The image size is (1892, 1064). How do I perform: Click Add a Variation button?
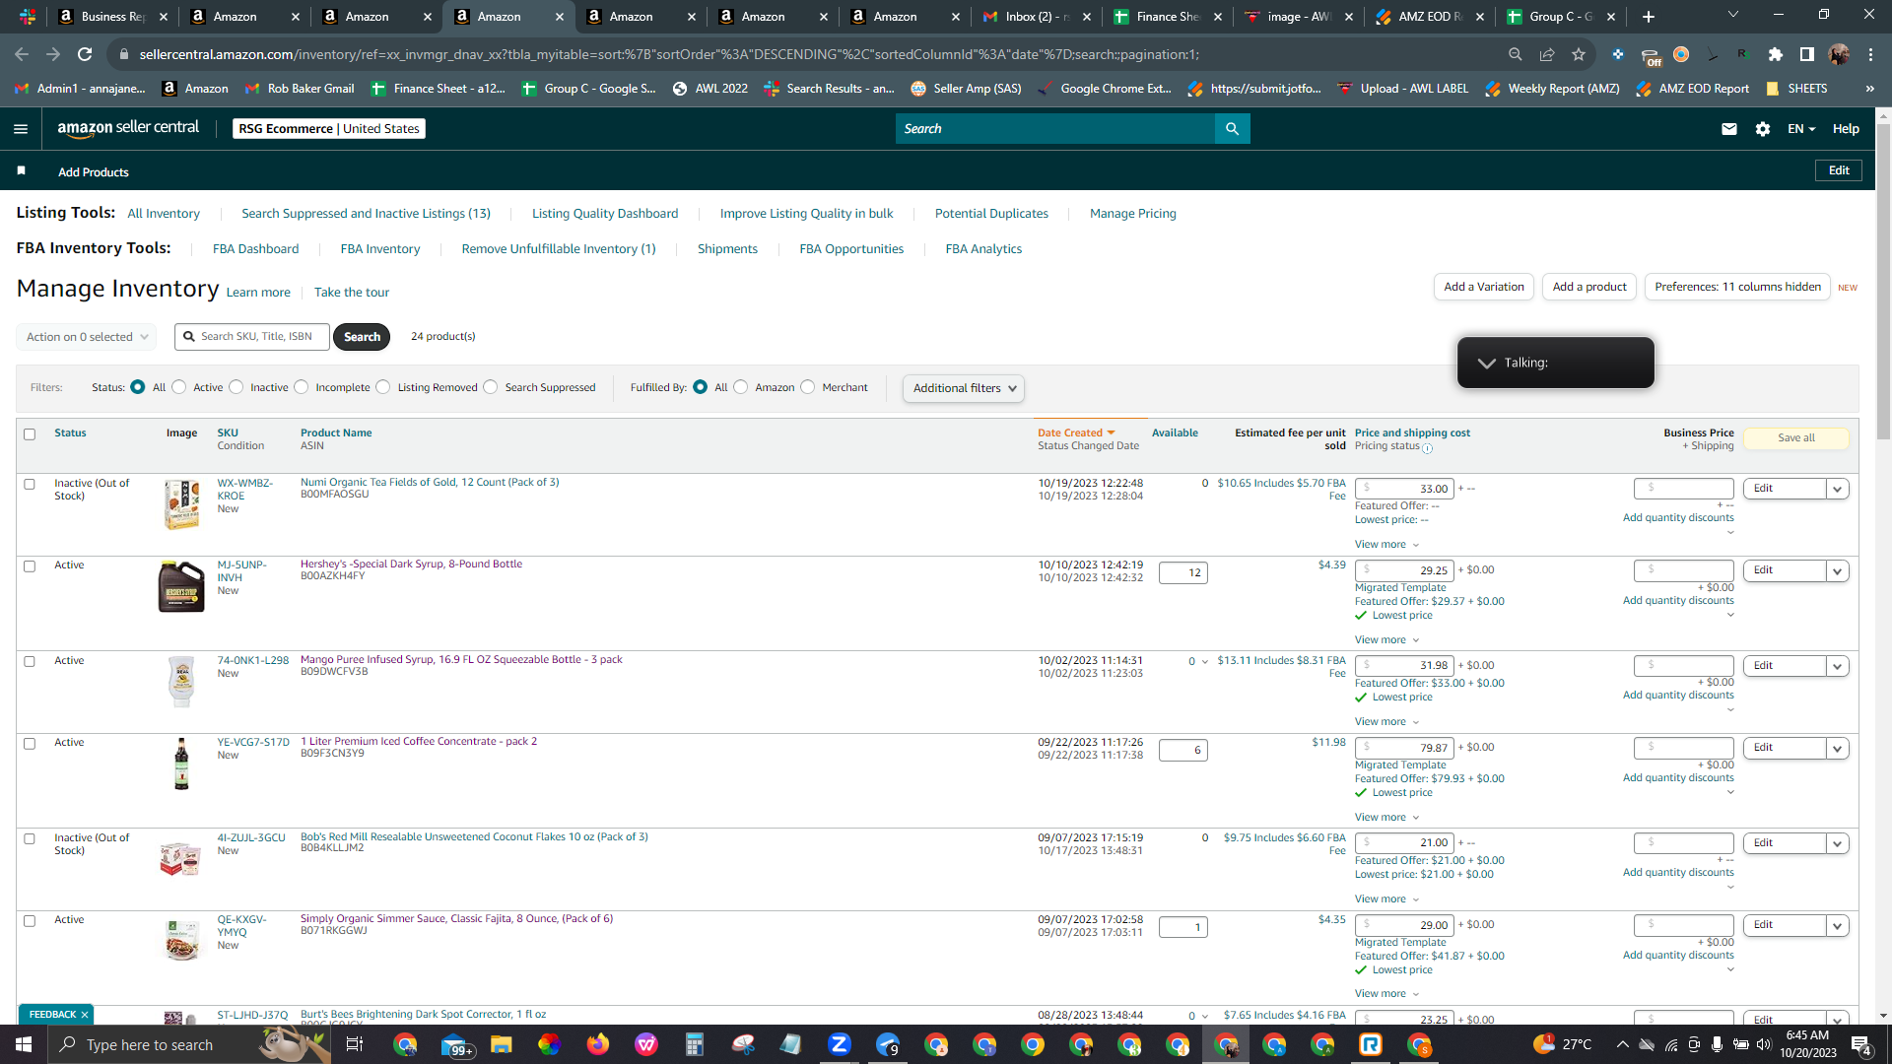(x=1484, y=287)
